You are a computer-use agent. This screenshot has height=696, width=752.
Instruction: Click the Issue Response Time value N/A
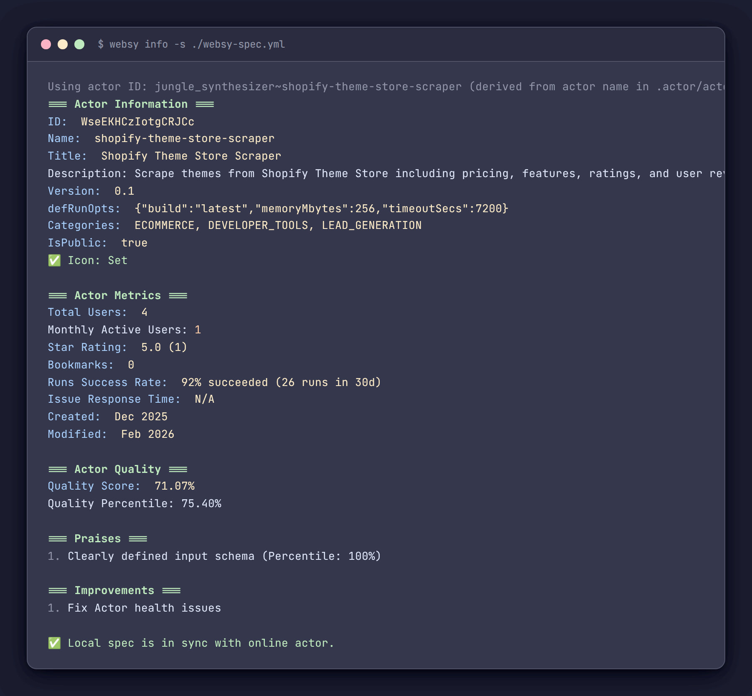tap(205, 399)
